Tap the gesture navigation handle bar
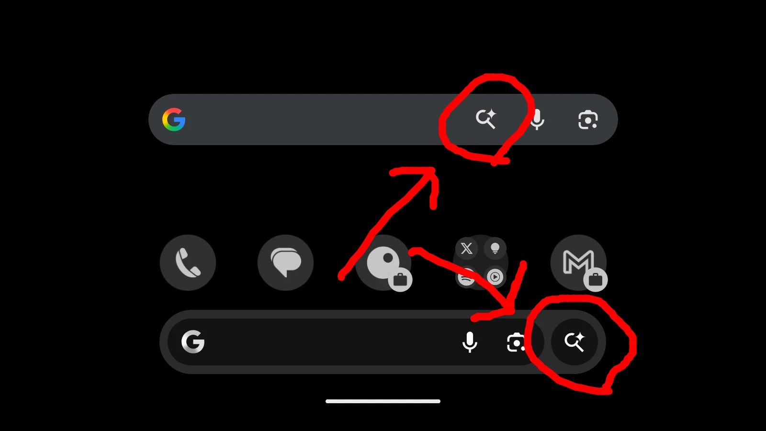Image resolution: width=766 pixels, height=431 pixels. click(x=383, y=401)
